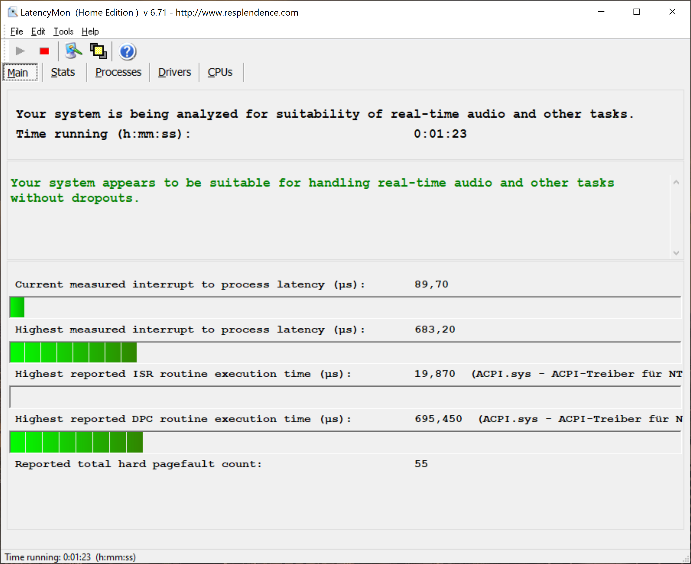
Task: Select the Main tab
Action: pyautogui.click(x=18, y=72)
